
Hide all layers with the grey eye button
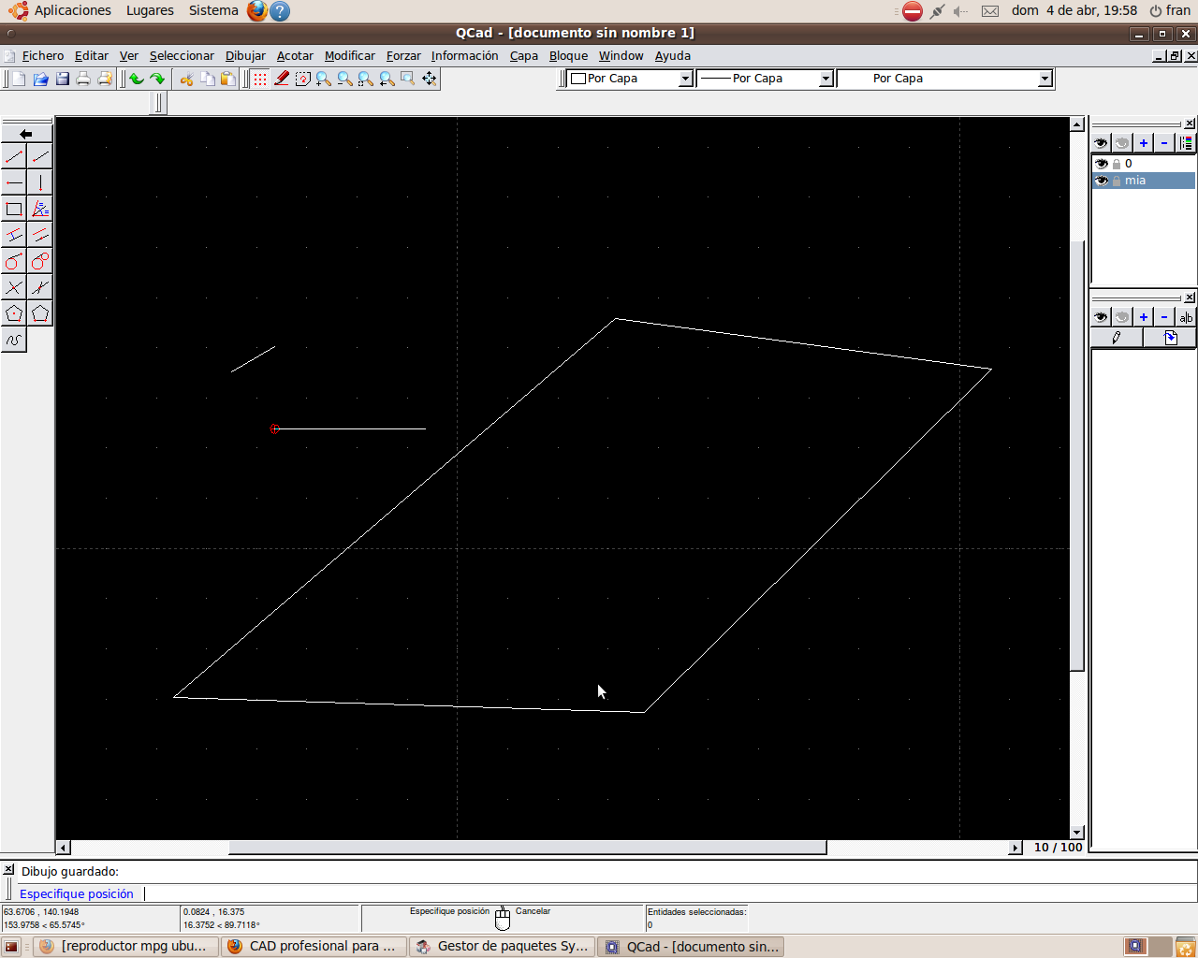coord(1122,143)
